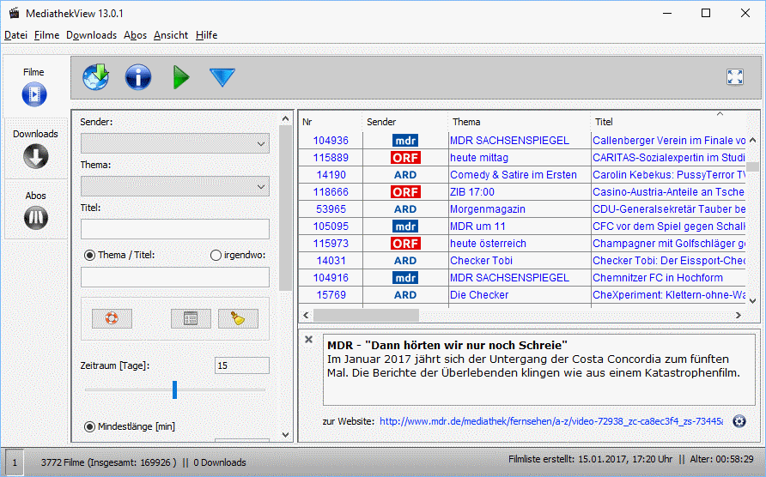Screen dimensions: 766x477
Task: Click ORF logo in heute österreich row
Action: pos(405,243)
